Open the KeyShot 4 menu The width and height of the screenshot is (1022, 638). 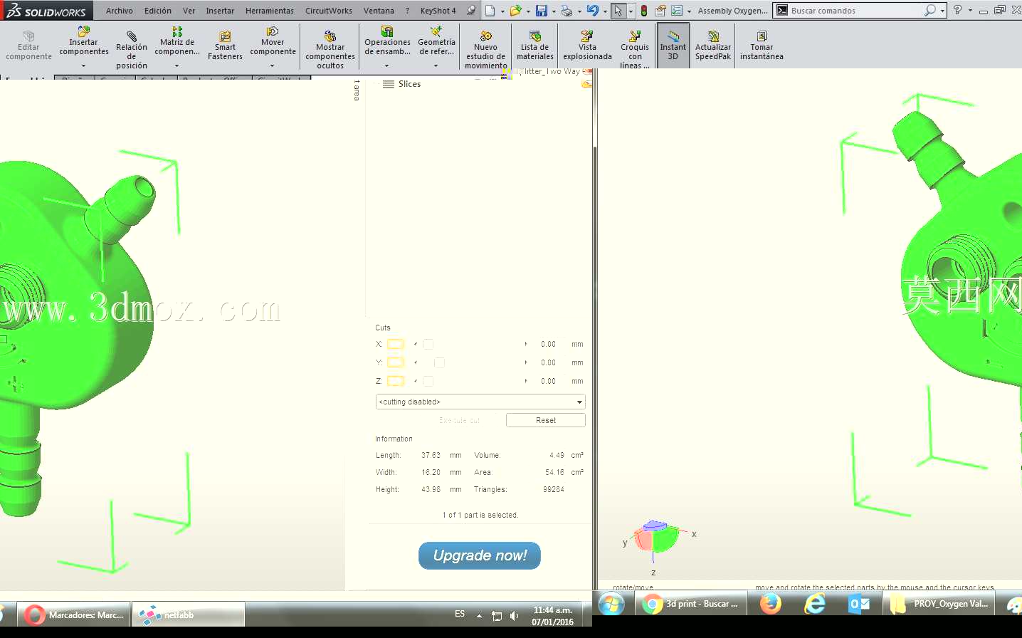pos(438,11)
